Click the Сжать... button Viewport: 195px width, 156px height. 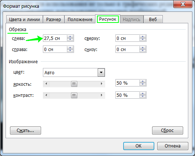click(x=26, y=130)
